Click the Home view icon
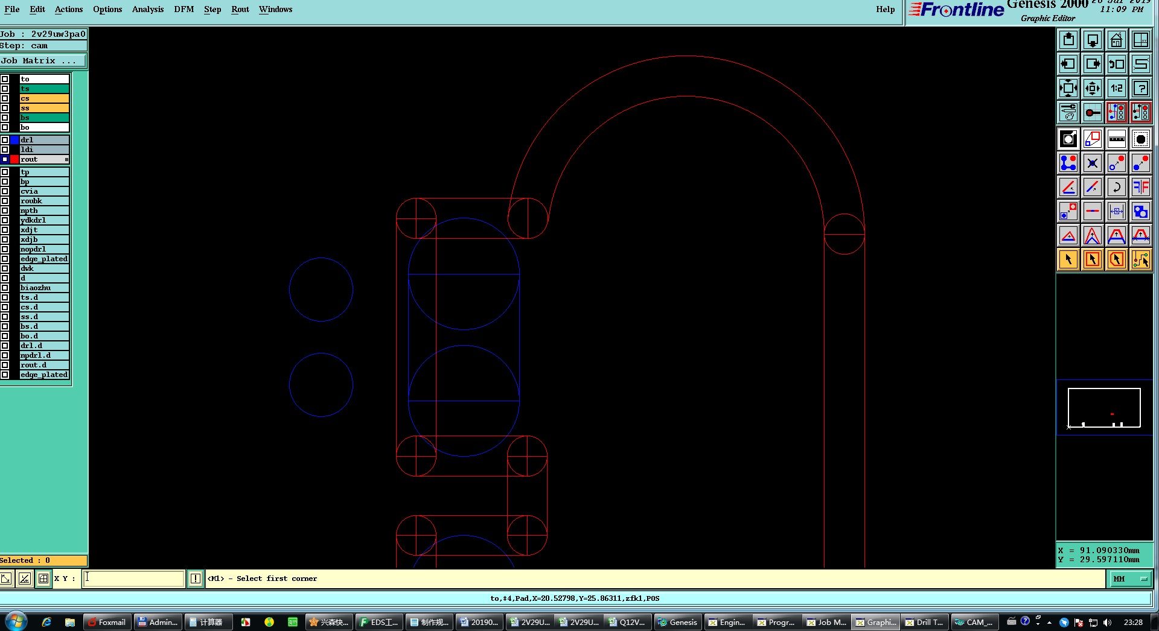This screenshot has width=1159, height=631. (1117, 40)
